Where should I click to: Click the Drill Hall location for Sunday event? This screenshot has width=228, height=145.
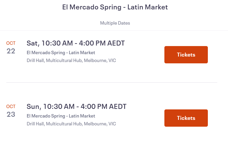[71, 124]
